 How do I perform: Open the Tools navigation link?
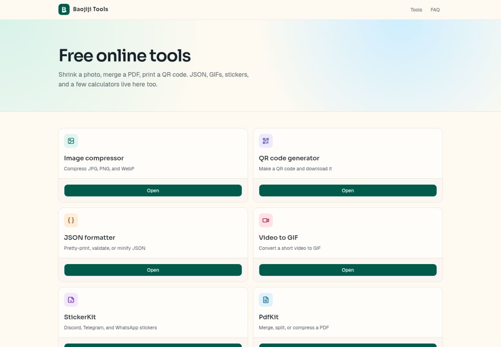coord(416,10)
